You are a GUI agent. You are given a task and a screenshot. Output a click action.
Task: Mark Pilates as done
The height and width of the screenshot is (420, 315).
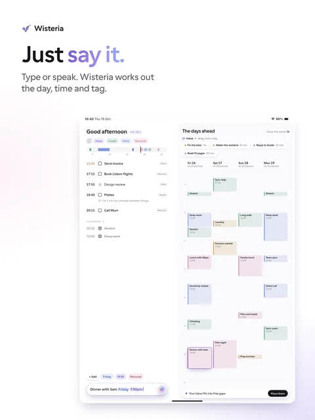pyautogui.click(x=100, y=195)
